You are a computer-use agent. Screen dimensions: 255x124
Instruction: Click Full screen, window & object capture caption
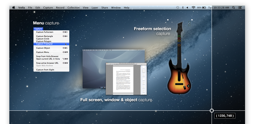116,100
